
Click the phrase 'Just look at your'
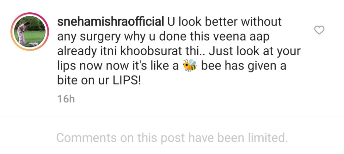point(255,51)
